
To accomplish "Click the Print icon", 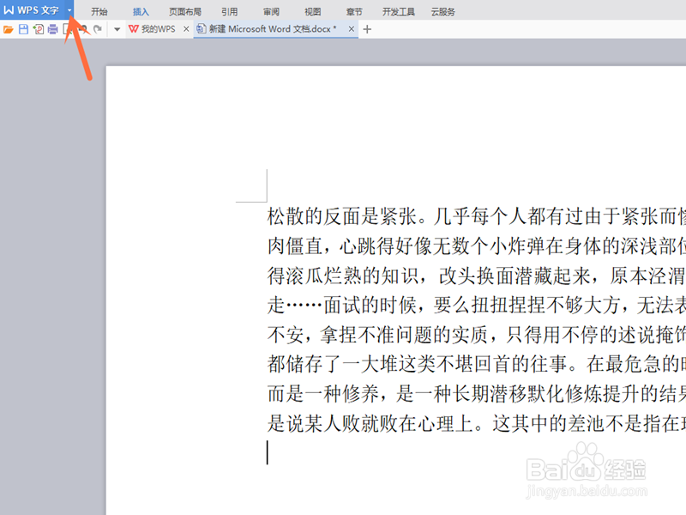I will 53,29.
